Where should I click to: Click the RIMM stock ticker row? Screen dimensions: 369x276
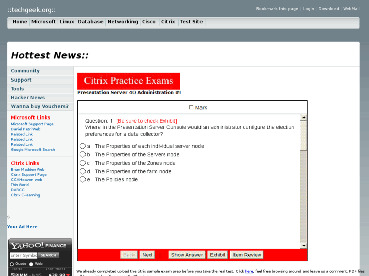40,274
